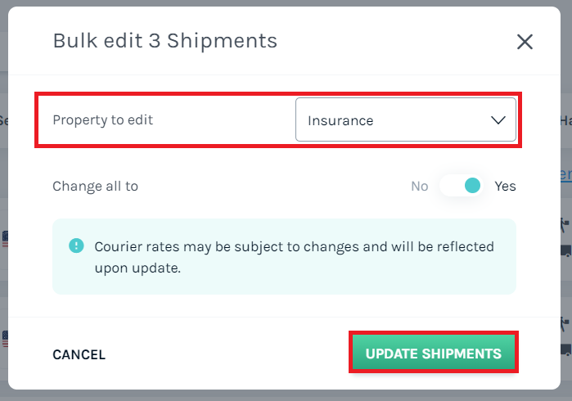Screen dimensions: 572x401
Task: Click the upper courier handover person icon
Action: click(x=565, y=225)
